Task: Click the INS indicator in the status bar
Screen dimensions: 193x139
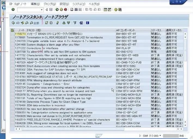Action: [x=182, y=136]
